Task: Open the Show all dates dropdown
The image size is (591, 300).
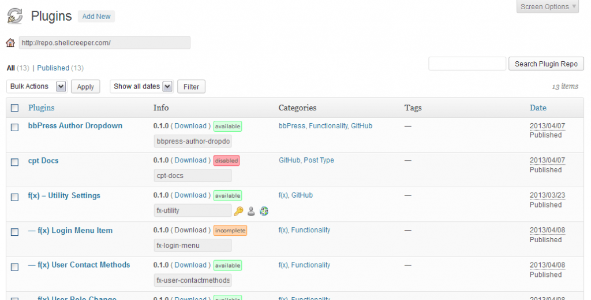Action: click(141, 86)
